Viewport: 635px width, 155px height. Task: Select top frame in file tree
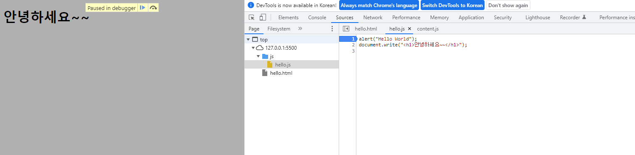tap(292, 40)
